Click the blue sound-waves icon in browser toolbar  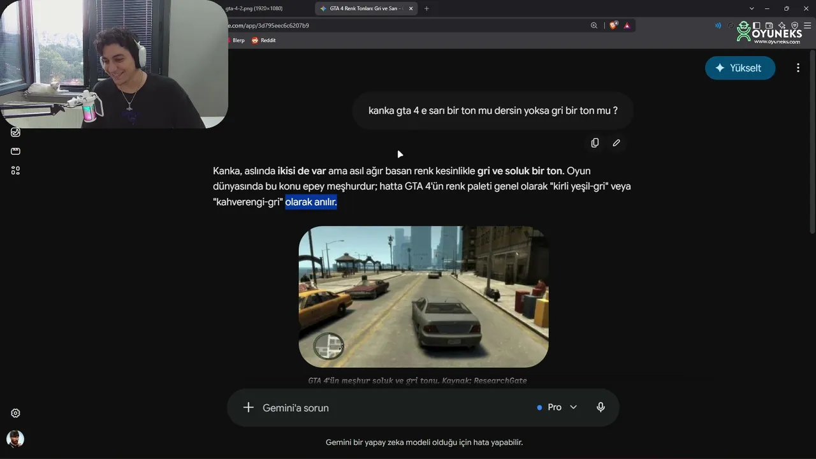tap(718, 25)
